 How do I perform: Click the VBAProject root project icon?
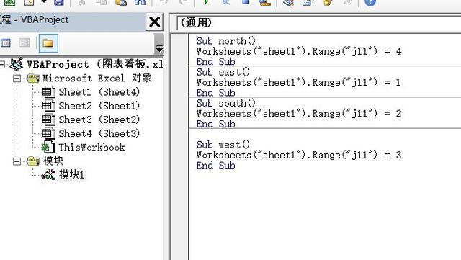point(17,64)
